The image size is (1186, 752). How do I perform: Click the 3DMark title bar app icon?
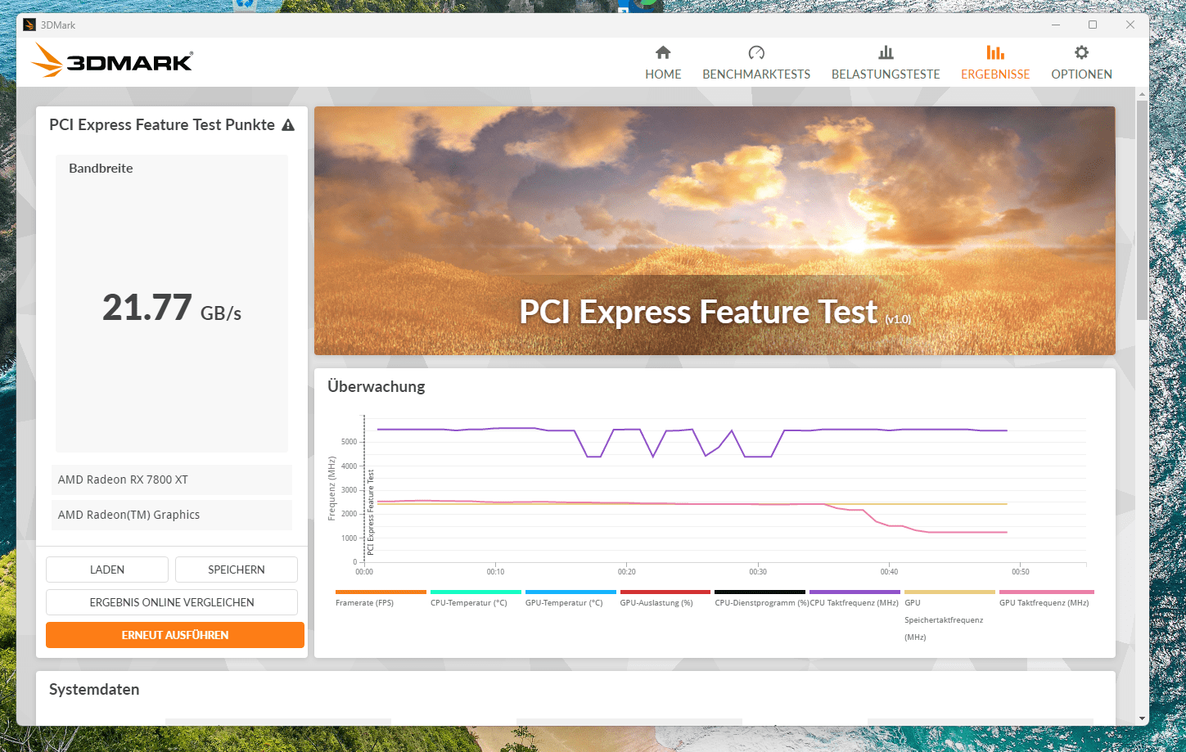coord(29,25)
